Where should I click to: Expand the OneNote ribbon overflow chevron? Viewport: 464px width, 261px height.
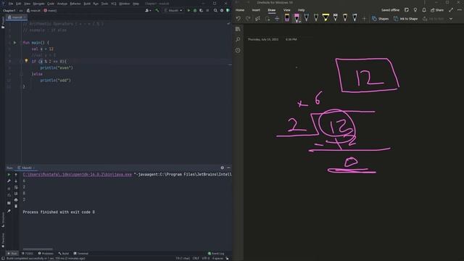[x=451, y=19]
